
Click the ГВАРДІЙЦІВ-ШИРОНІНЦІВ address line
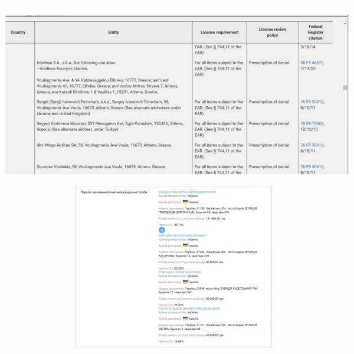tap(194, 212)
